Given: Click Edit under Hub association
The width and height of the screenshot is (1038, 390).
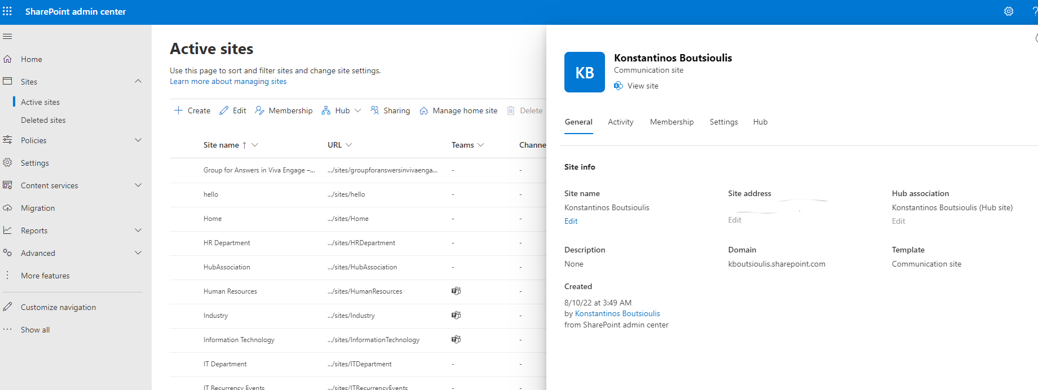Looking at the screenshot, I should tap(899, 221).
